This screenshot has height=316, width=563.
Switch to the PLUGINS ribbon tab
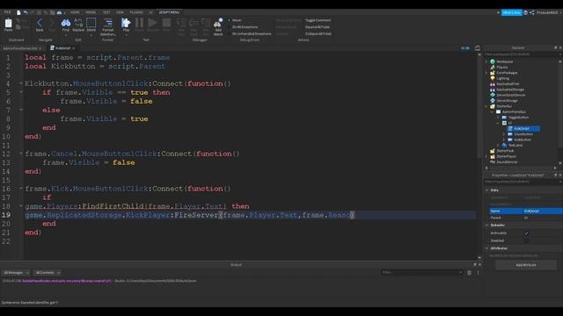(x=136, y=12)
